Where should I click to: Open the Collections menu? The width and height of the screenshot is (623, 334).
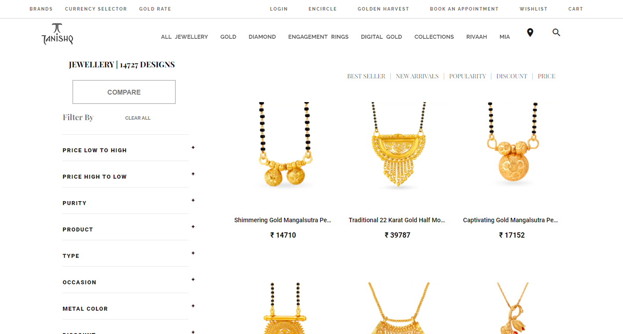click(434, 37)
